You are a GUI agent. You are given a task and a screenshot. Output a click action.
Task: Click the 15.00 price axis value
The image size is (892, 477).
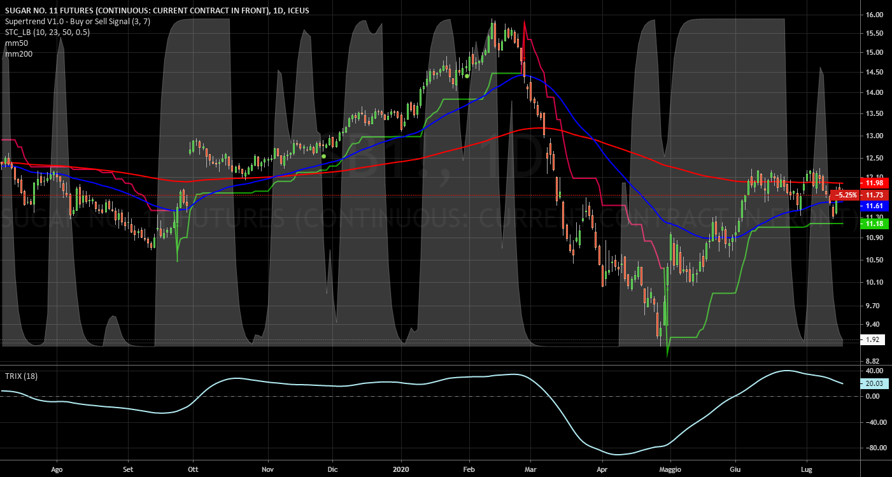click(873, 52)
